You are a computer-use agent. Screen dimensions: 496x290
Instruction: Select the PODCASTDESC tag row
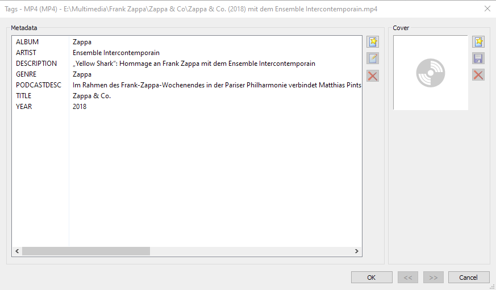[x=187, y=85]
